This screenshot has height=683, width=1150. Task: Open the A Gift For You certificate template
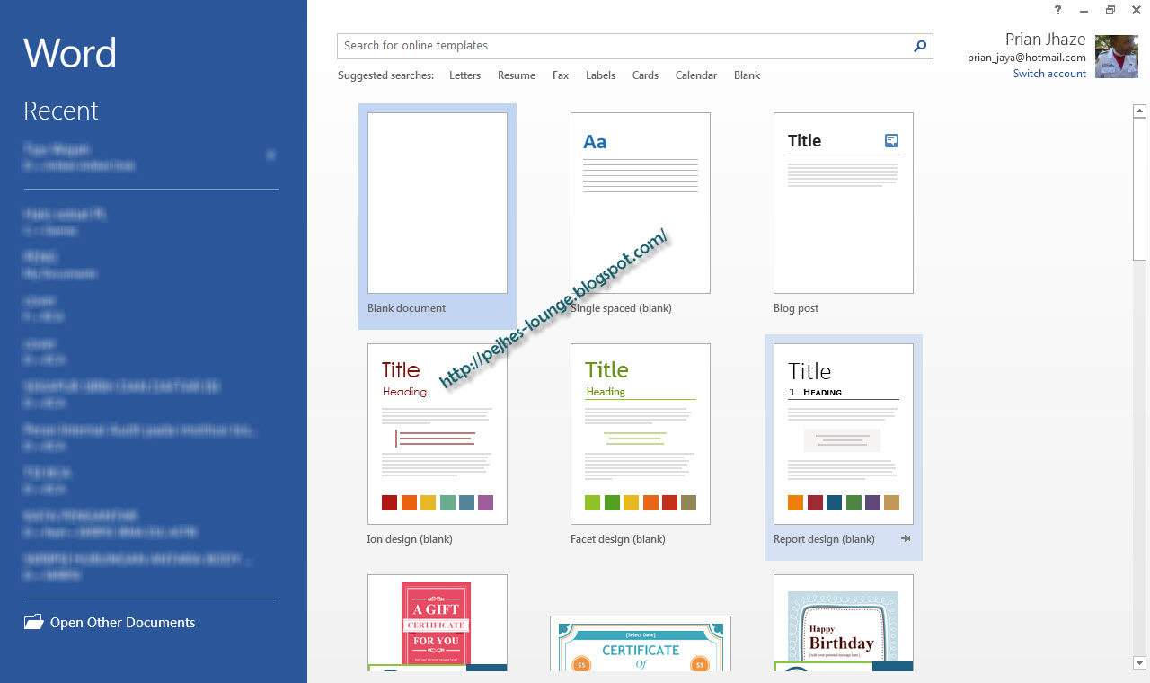[438, 623]
